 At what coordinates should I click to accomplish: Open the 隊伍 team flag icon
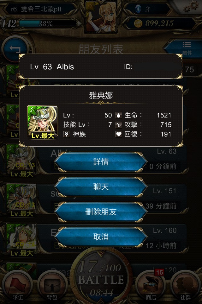pos(18,286)
